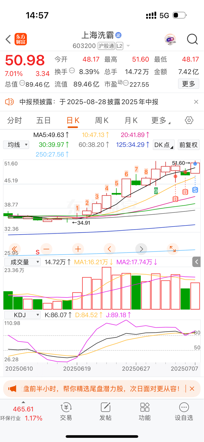204x442 pixels.
Task: Tap the current price 50.98
Action: [25, 60]
